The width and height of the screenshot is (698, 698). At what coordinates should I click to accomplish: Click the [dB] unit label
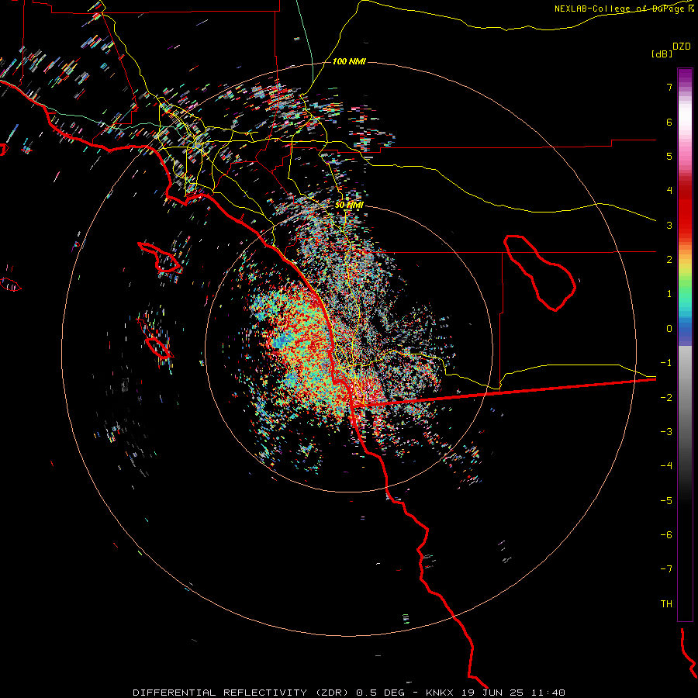(x=662, y=54)
